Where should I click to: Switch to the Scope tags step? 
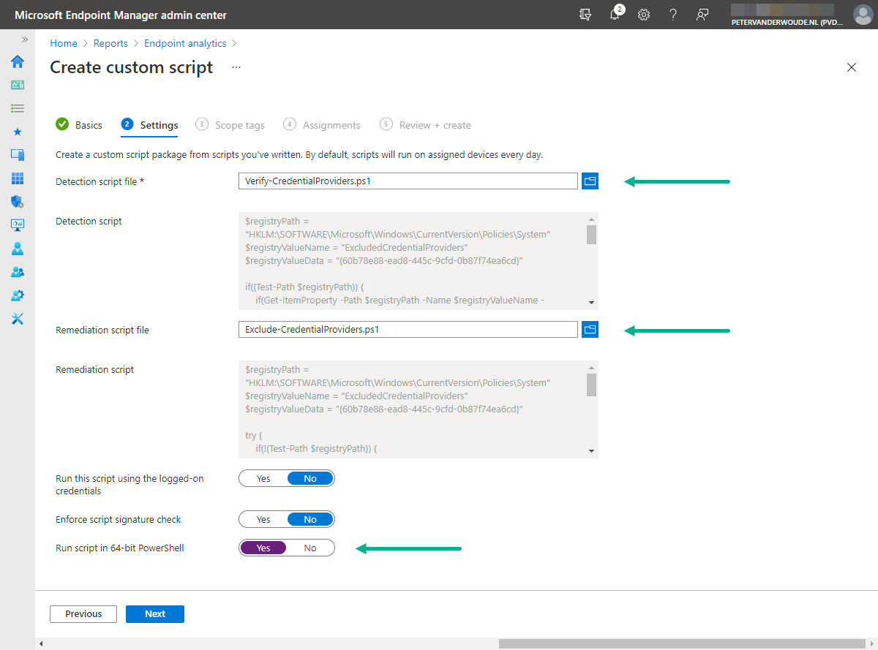(239, 125)
